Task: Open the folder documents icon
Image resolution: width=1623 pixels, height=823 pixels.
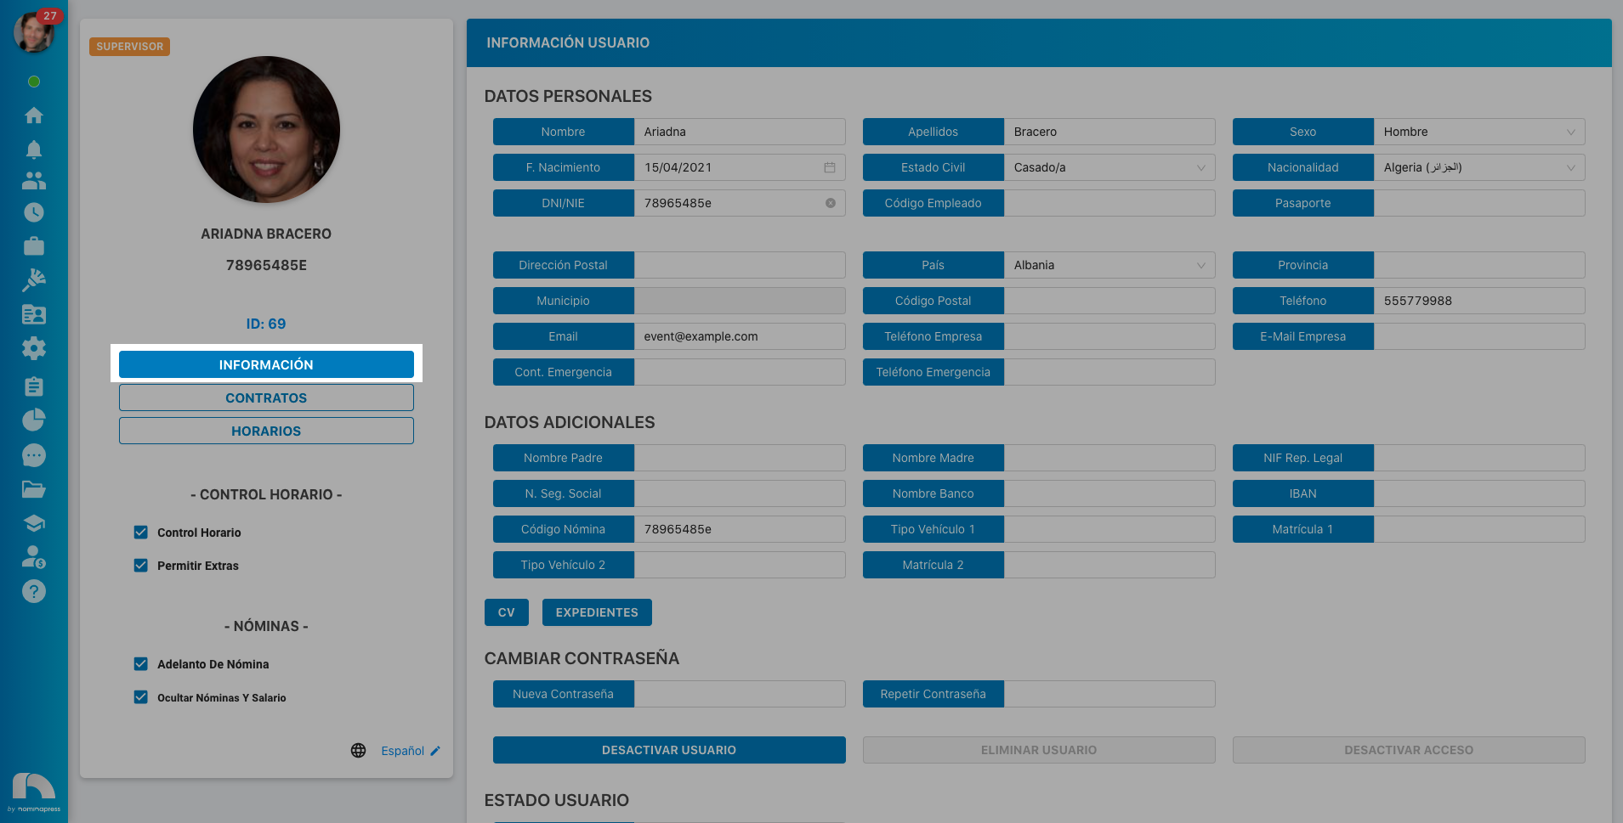Action: pyautogui.click(x=34, y=489)
